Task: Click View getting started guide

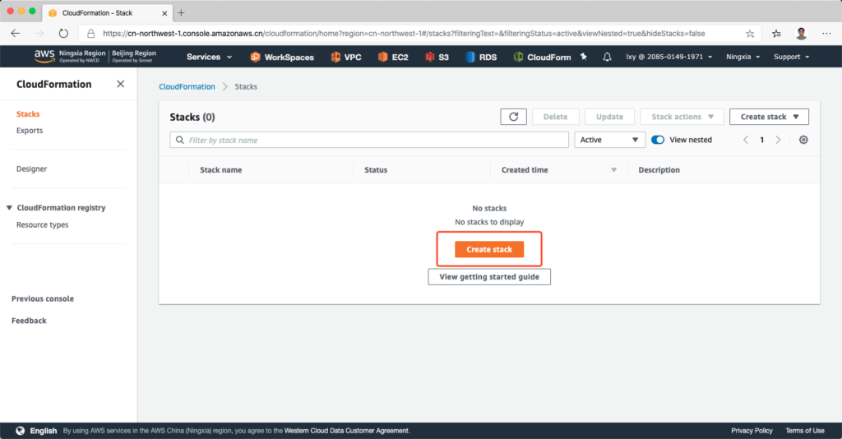Action: 489,277
